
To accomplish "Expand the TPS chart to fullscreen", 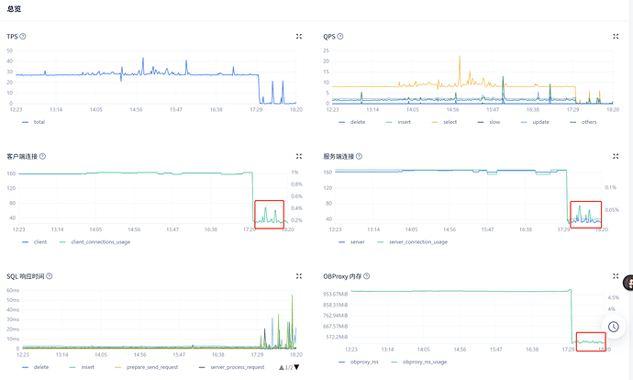I will tap(299, 37).
